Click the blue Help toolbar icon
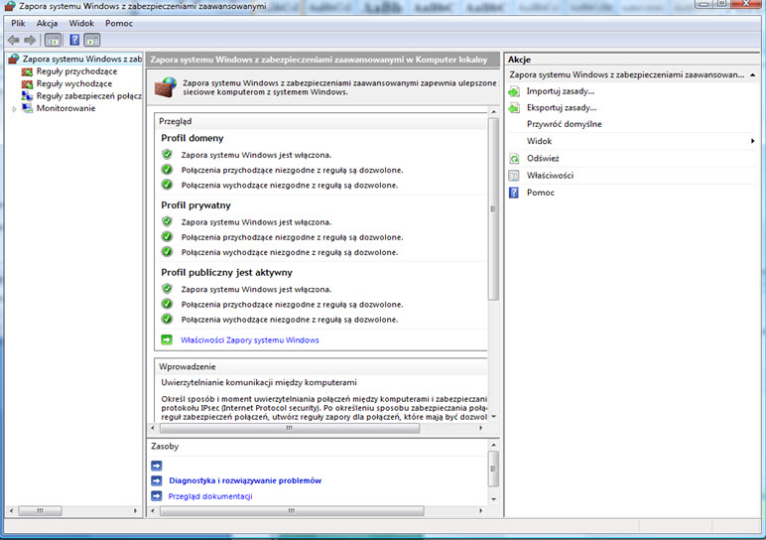Viewport: 766px width, 540px height. pyautogui.click(x=74, y=40)
